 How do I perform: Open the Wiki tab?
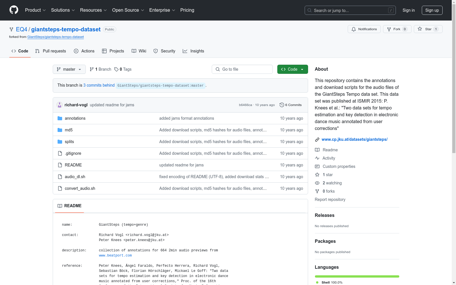(139, 51)
